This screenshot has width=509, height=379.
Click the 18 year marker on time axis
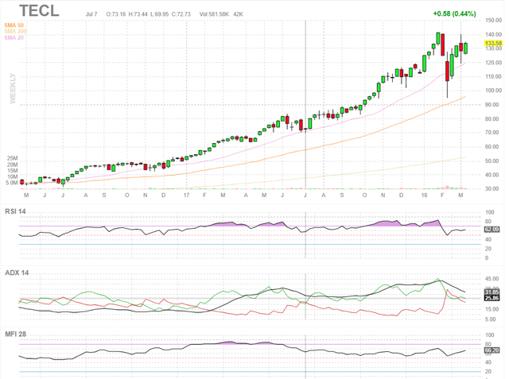[424, 195]
